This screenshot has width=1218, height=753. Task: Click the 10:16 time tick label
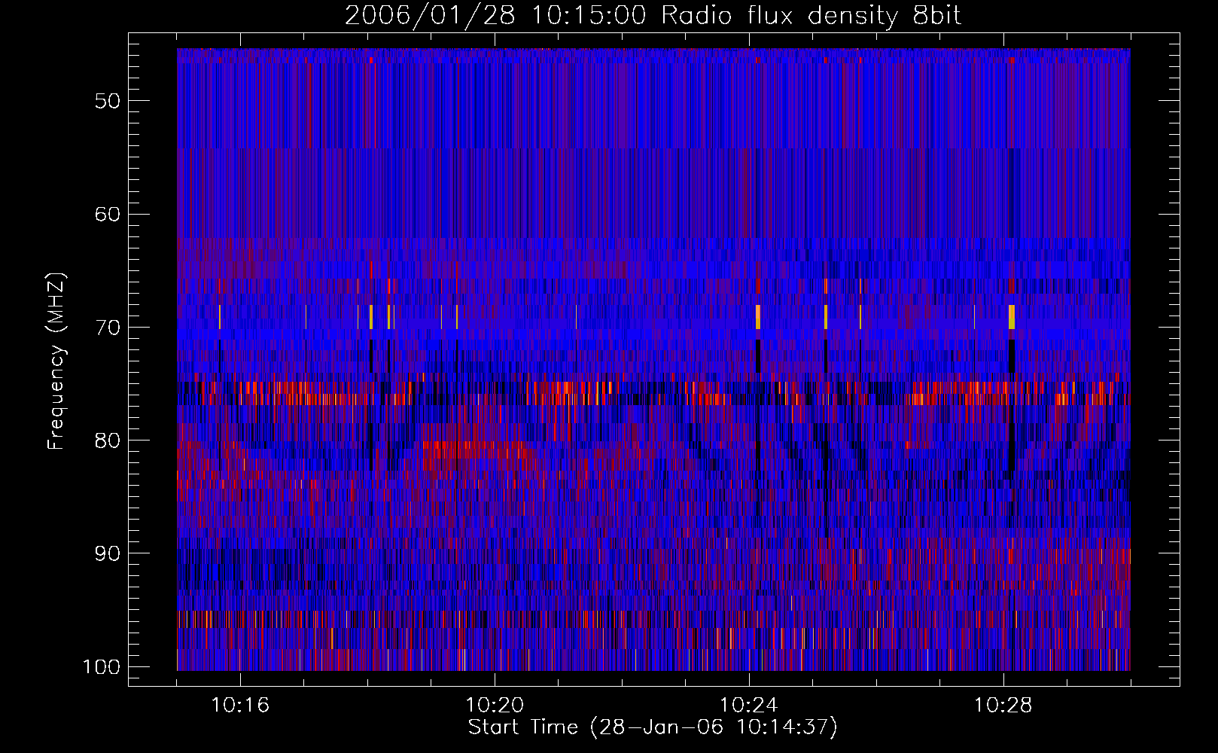point(240,706)
